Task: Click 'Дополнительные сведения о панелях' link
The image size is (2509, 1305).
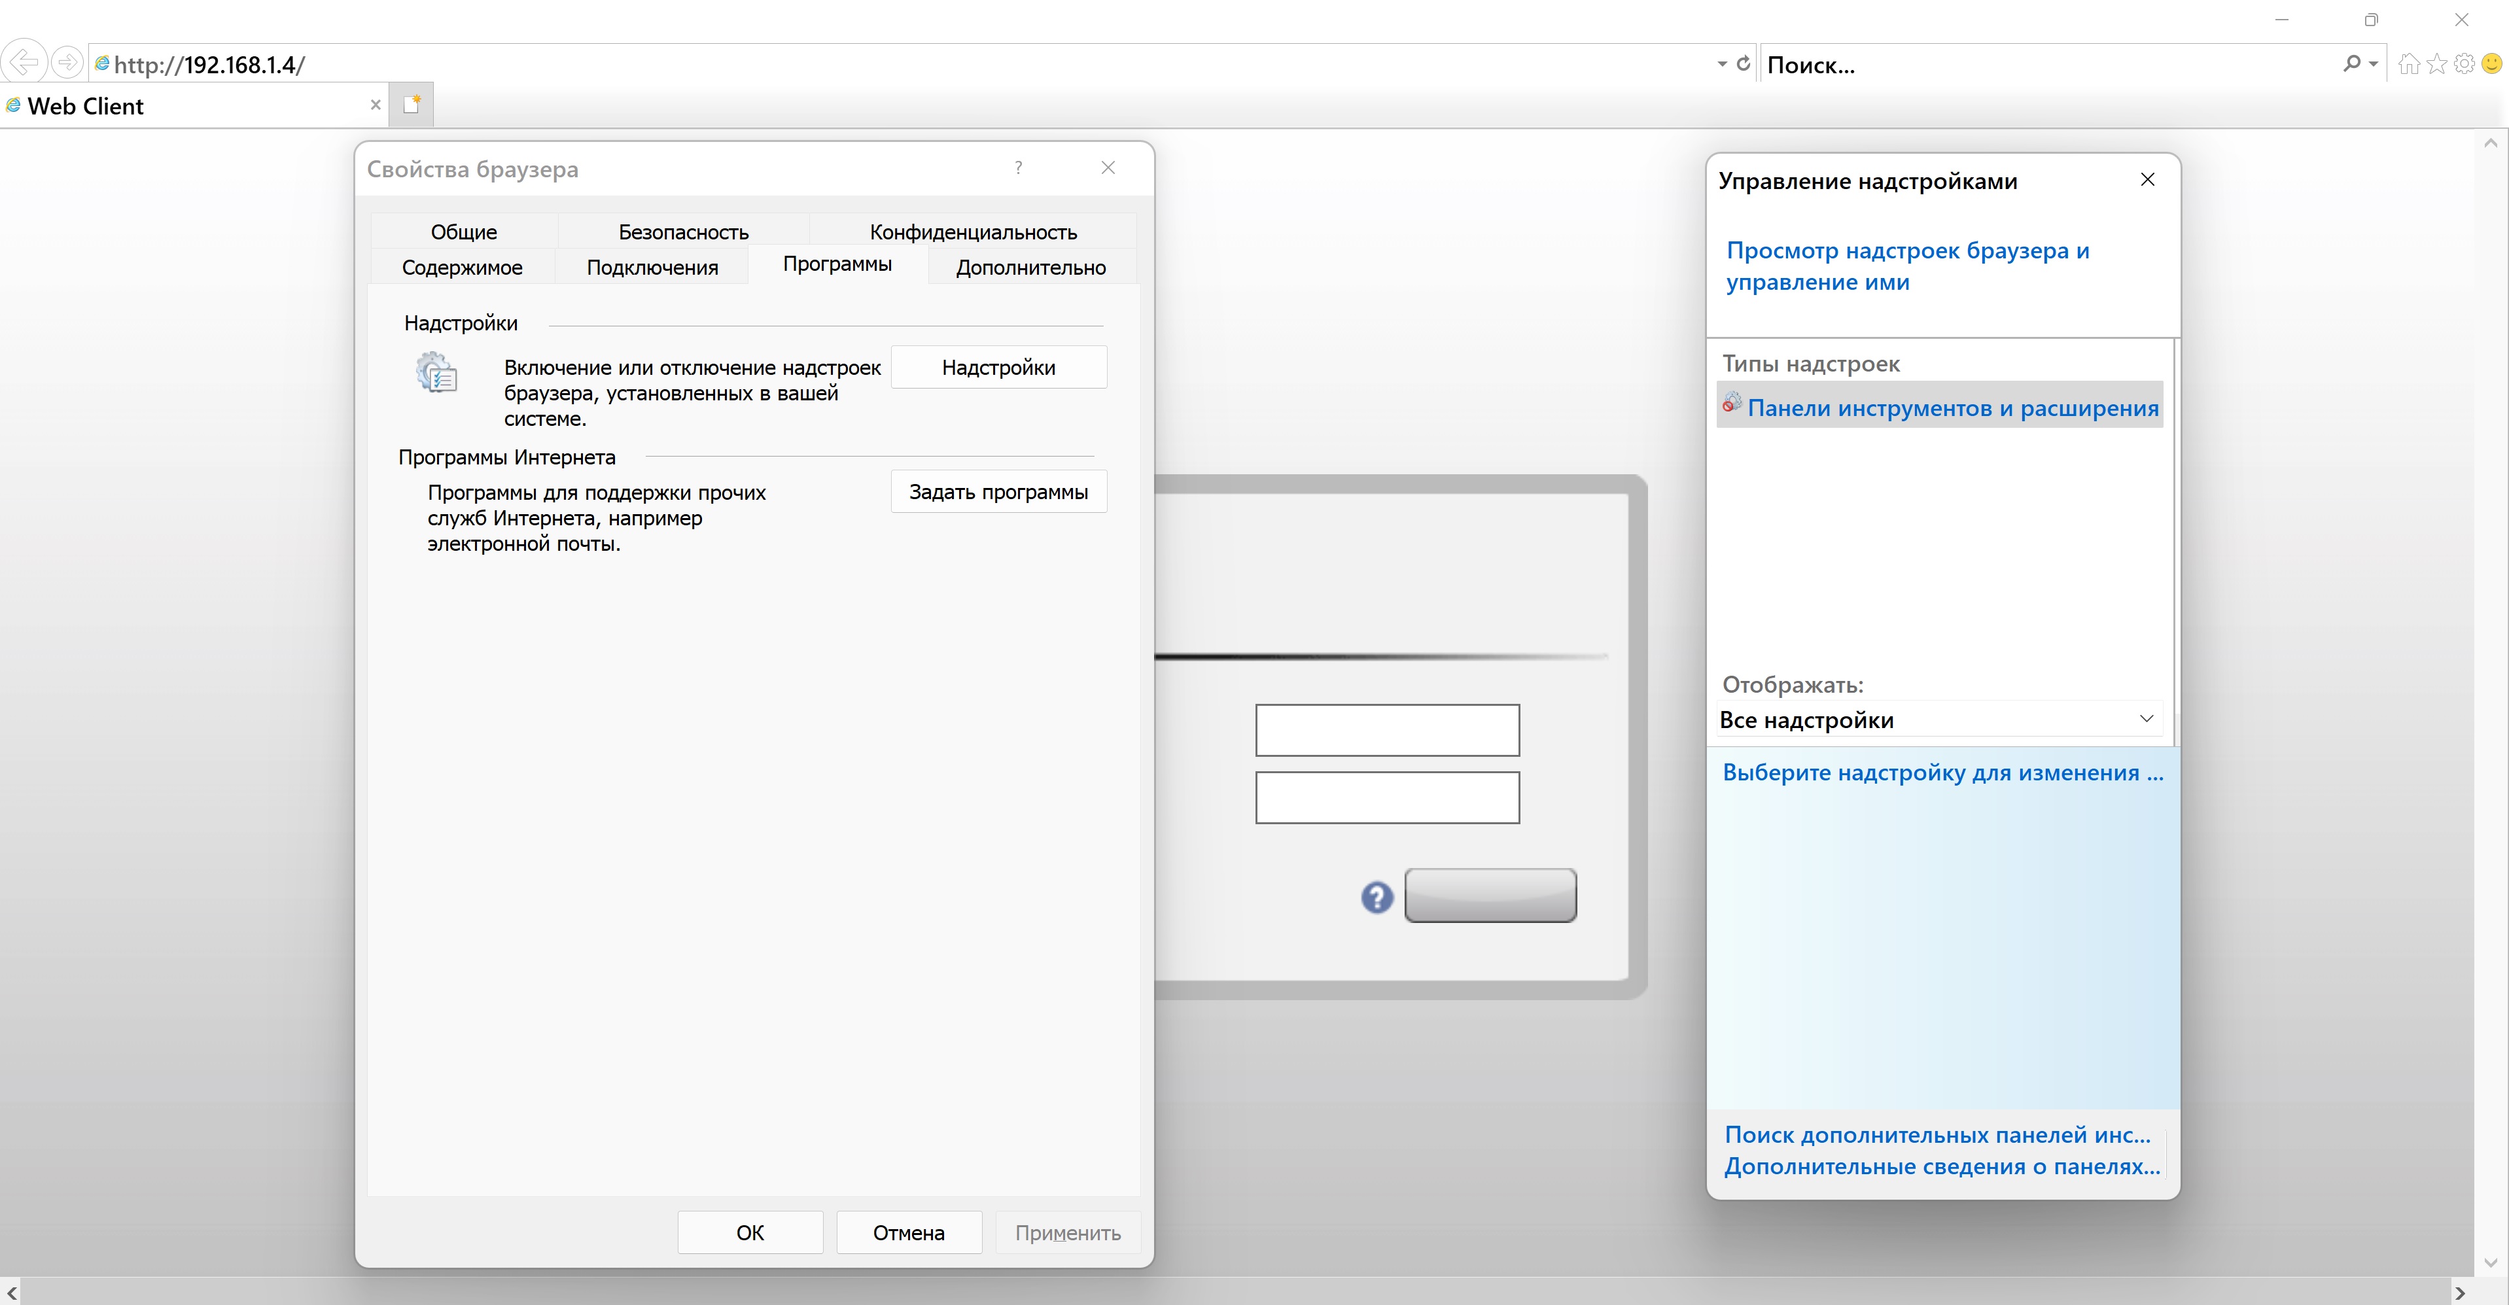Action: click(x=1941, y=1167)
